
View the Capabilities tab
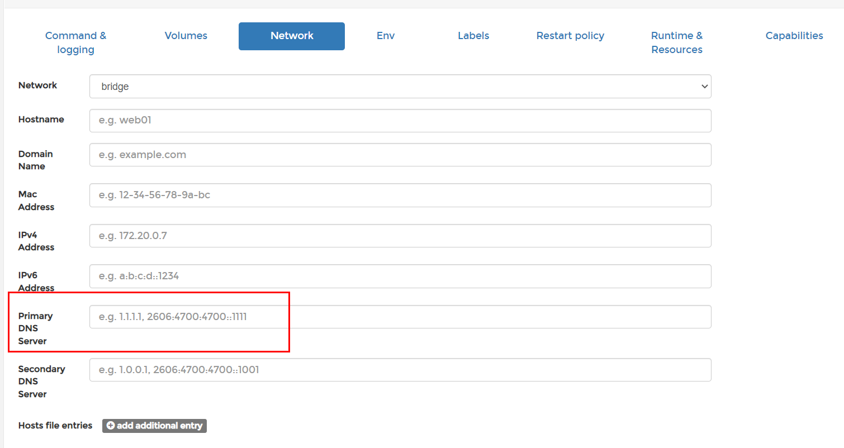[794, 36]
